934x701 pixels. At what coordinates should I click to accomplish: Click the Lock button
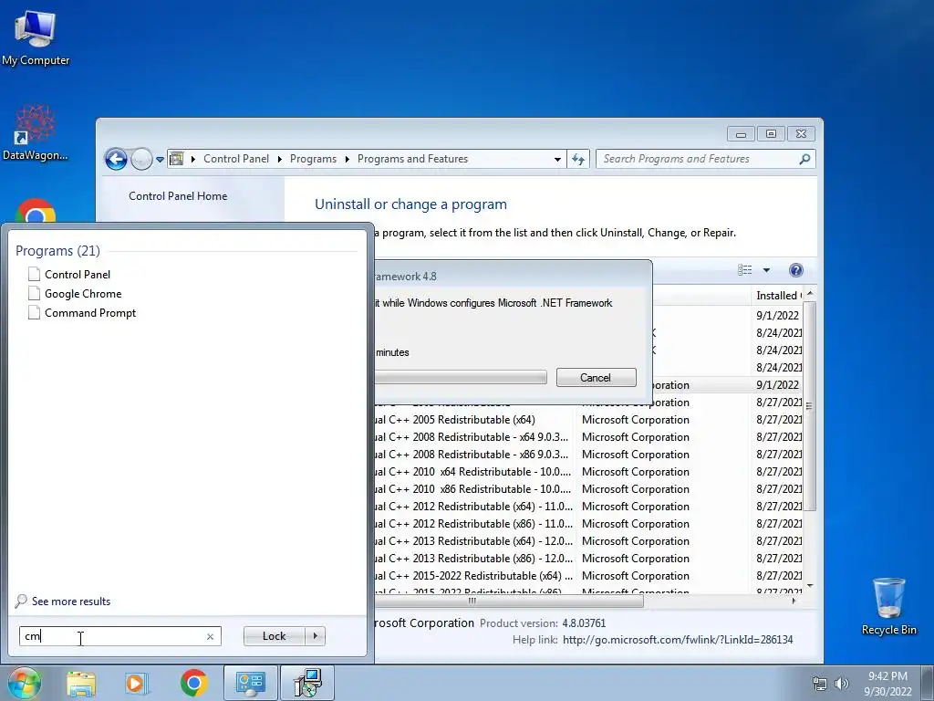[x=274, y=636]
